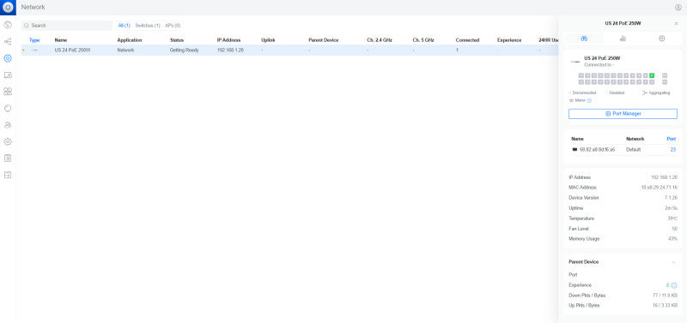This screenshot has width=687, height=323.
Task: Click the UniFi logo in the corner
Action: [x=8, y=8]
